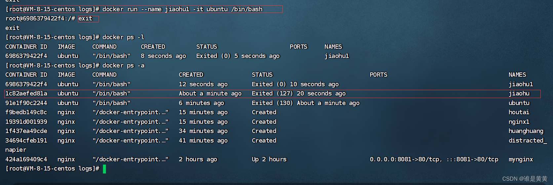The image size is (553, 185).
Task: Select the container name houtai
Action: tap(519, 112)
